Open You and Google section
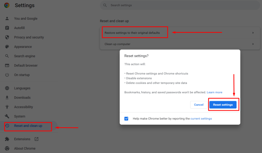Screen dimensions: 262x153 coord(26,19)
